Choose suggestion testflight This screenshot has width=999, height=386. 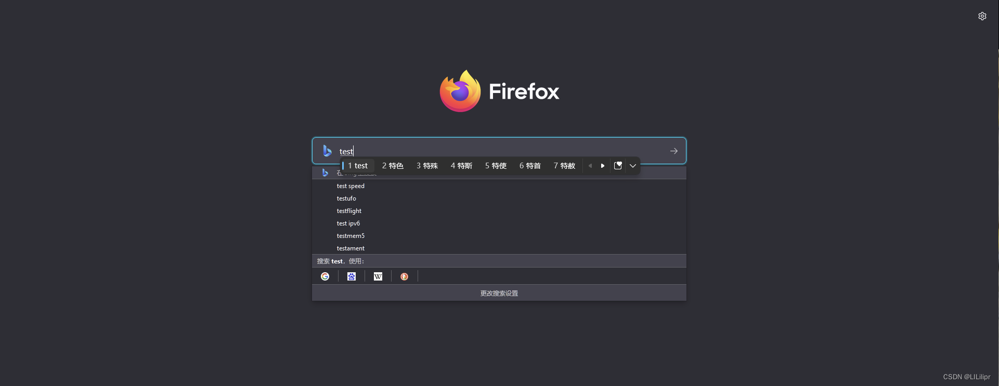(499, 211)
